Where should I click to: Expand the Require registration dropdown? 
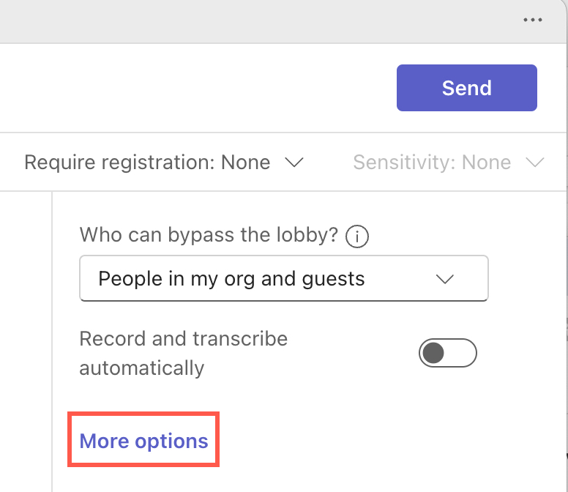[x=164, y=163]
